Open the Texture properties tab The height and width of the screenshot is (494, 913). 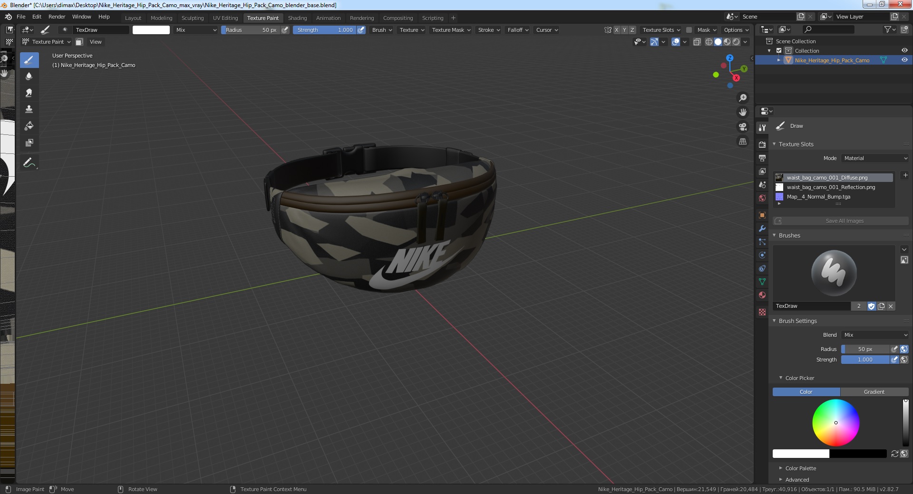[x=762, y=312]
